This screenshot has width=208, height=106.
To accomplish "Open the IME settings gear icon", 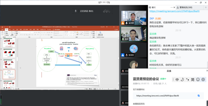I will tap(203, 80).
